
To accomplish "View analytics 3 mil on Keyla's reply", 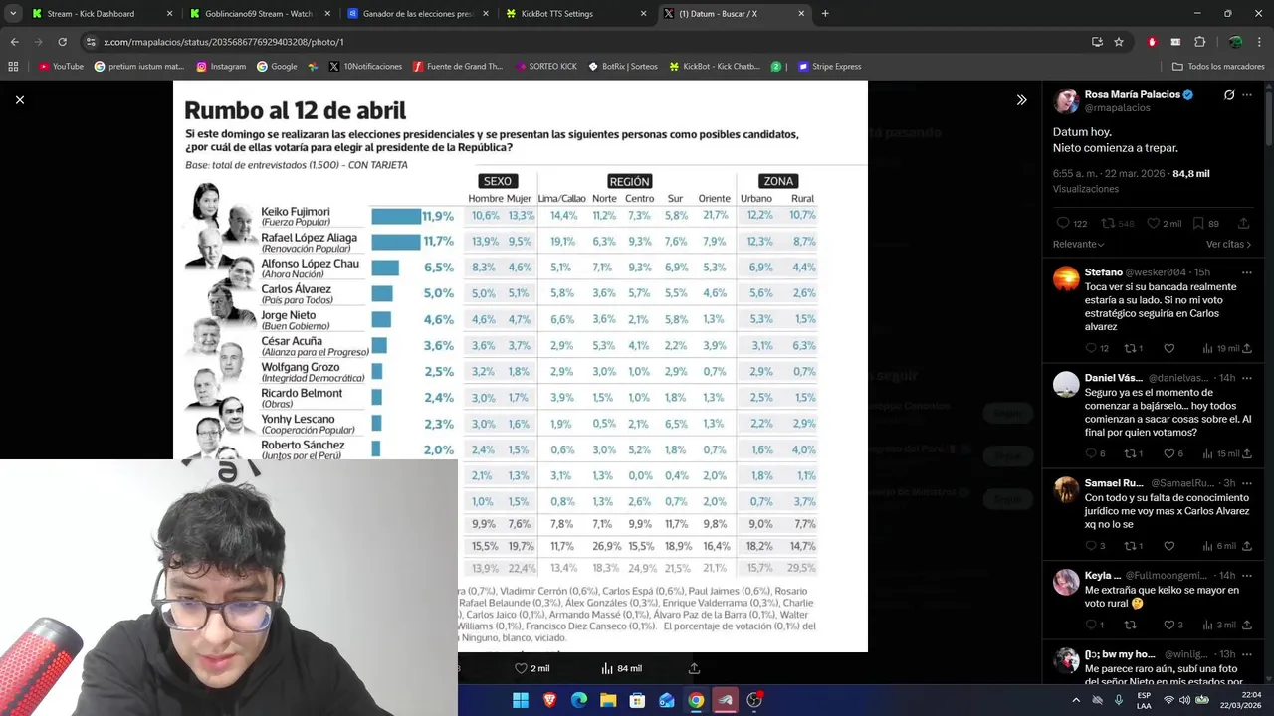I will tap(1220, 625).
